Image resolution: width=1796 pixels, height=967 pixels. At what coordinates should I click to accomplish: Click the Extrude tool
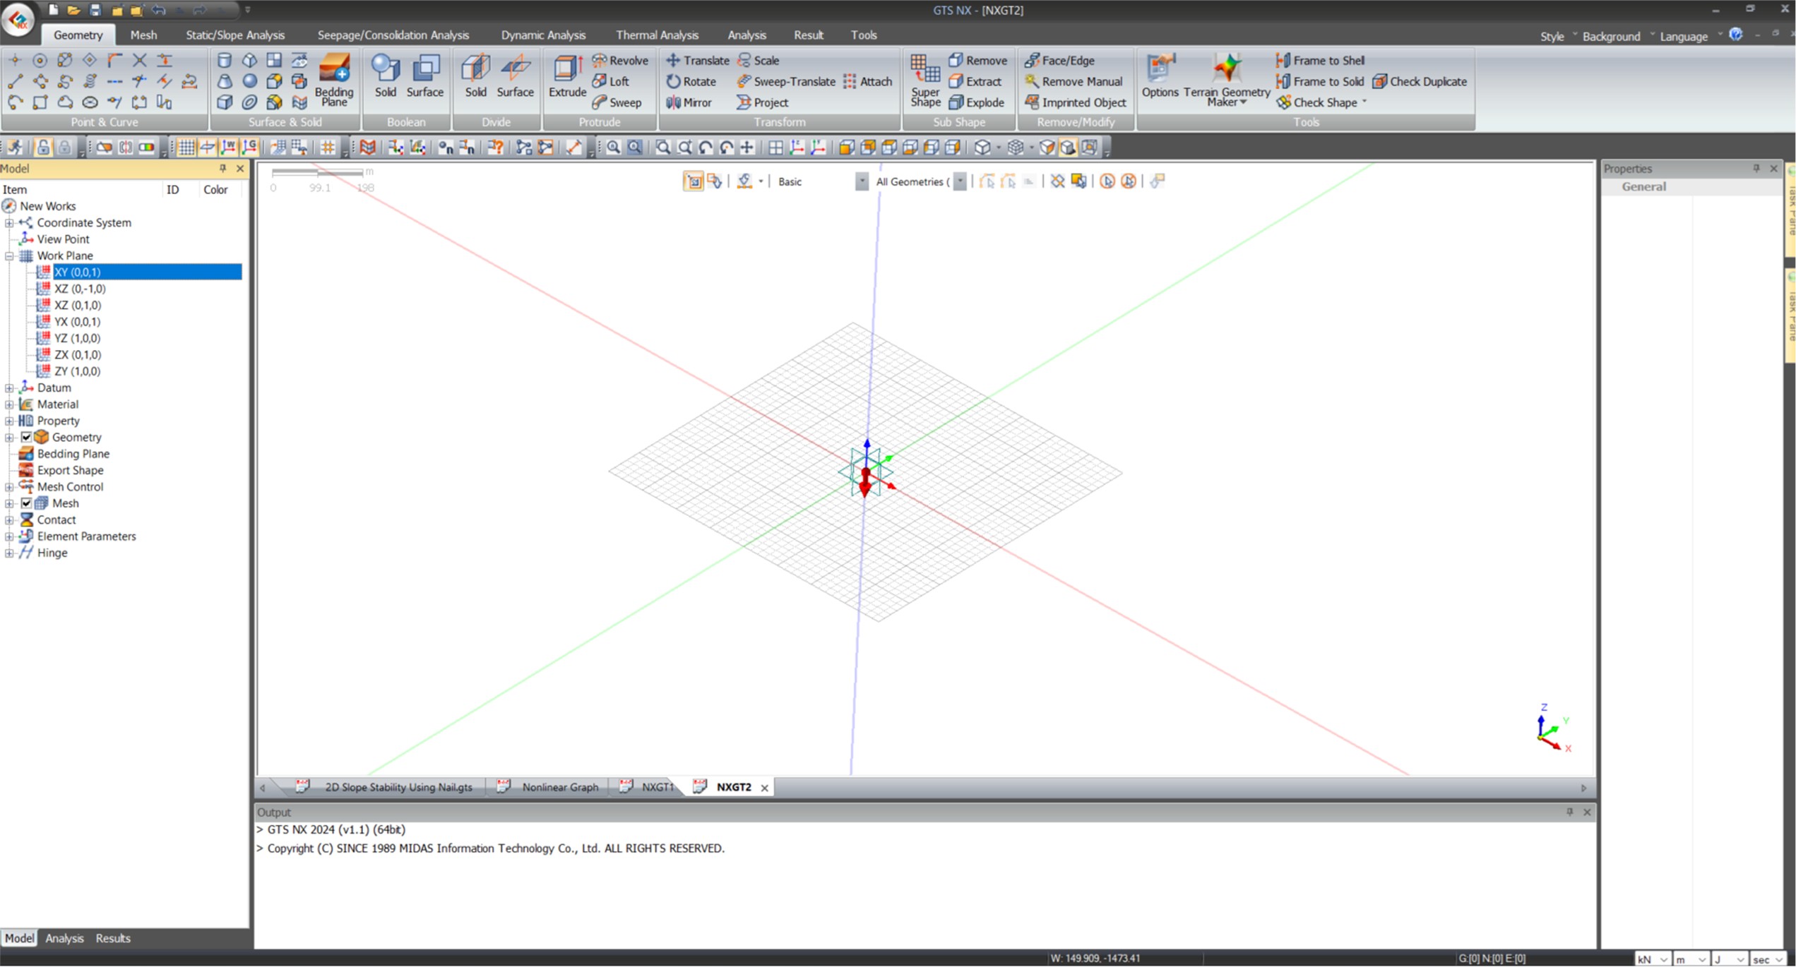pyautogui.click(x=567, y=76)
